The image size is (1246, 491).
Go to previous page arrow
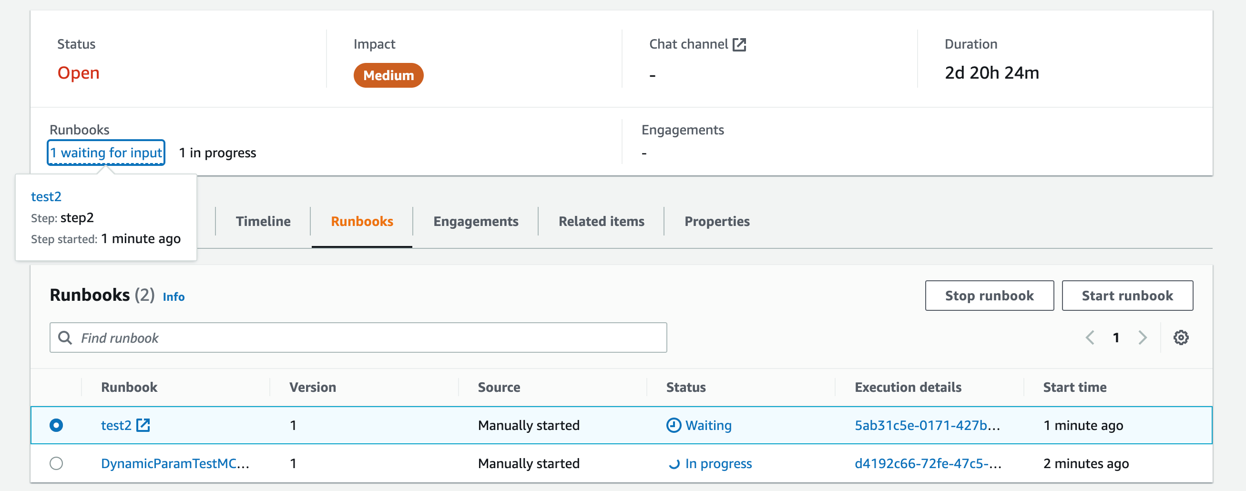[x=1089, y=337]
